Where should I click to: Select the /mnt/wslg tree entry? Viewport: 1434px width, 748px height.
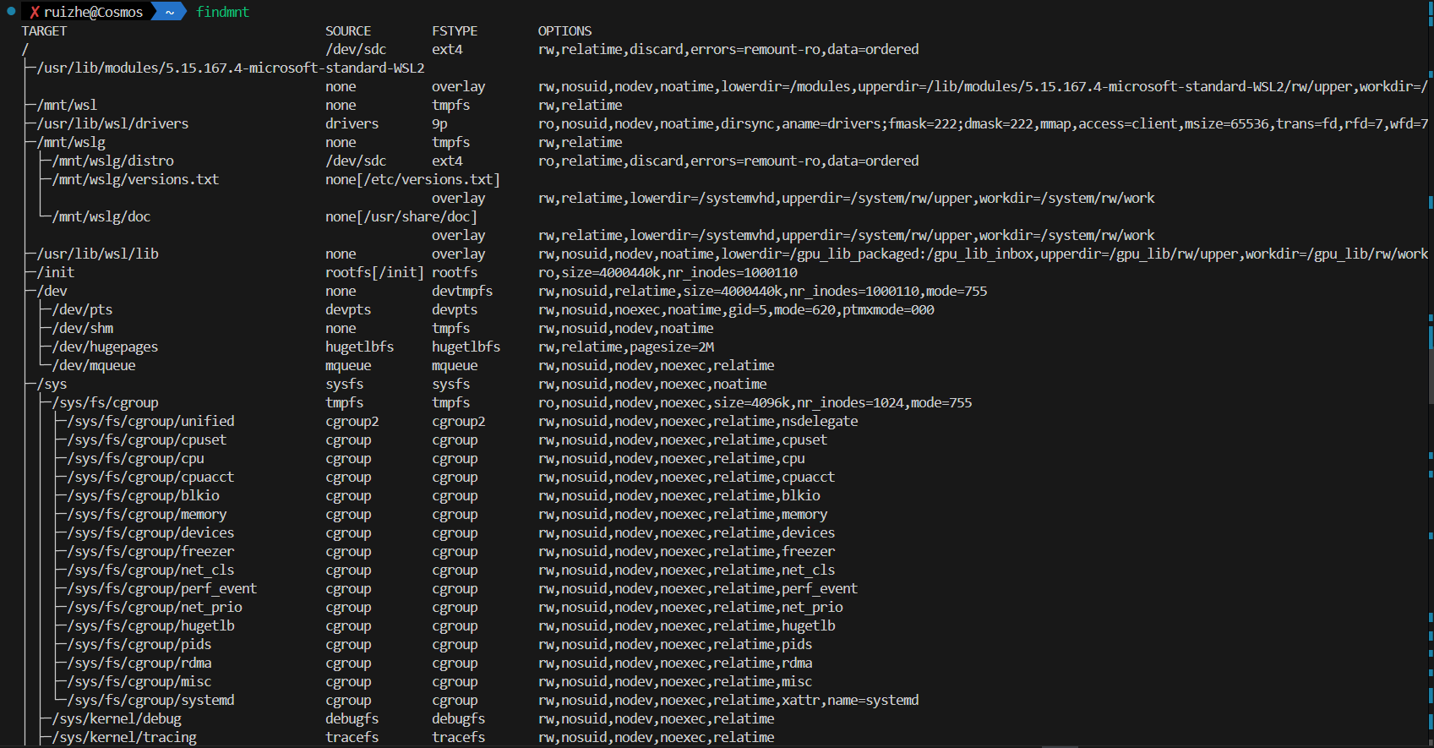tap(71, 142)
